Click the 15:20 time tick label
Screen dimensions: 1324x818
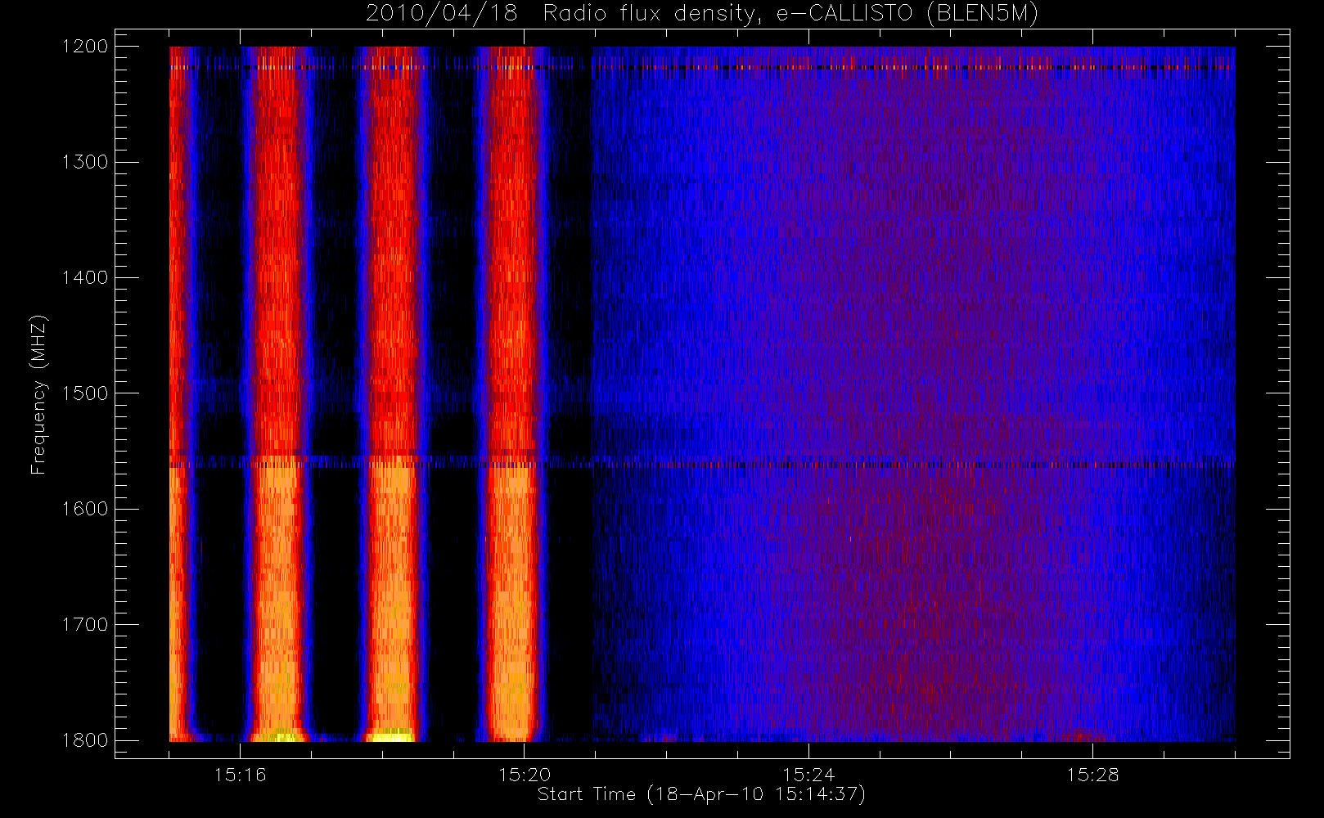(524, 775)
